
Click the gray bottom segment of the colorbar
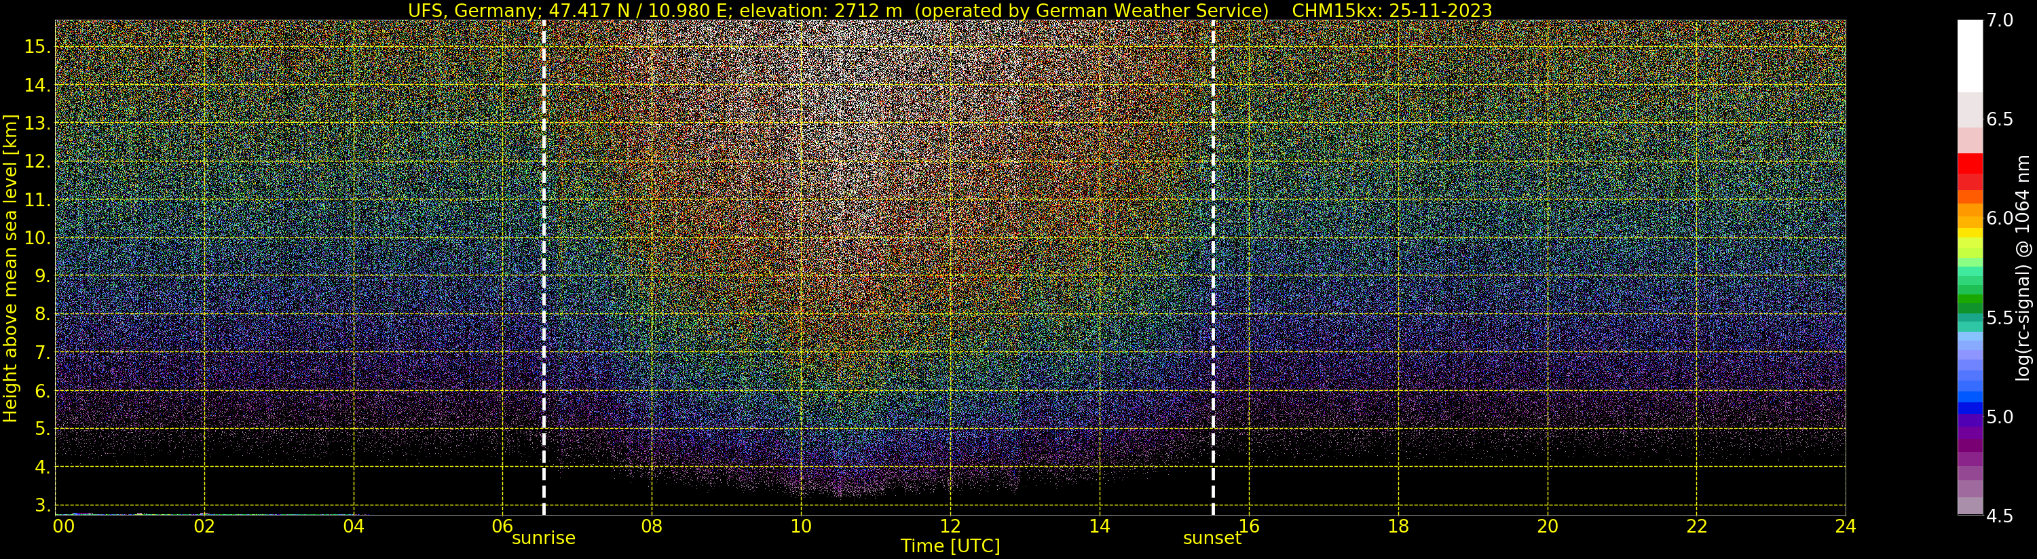point(1970,506)
